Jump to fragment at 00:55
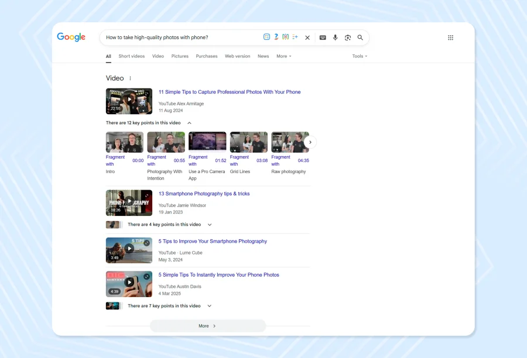Image resolution: width=527 pixels, height=358 pixels. (179, 160)
